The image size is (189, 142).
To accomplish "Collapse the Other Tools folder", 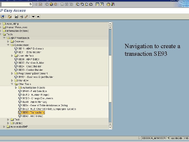I will click(x=12, y=84).
